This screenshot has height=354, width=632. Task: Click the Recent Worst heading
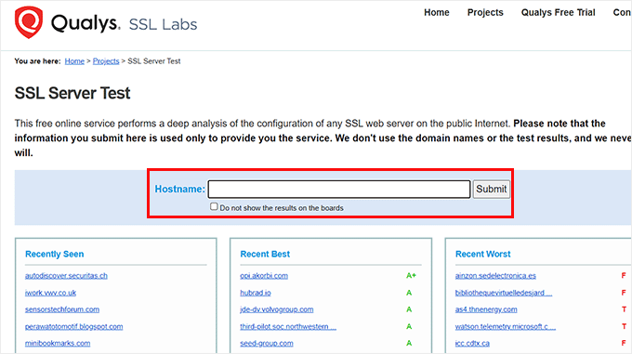(x=483, y=255)
